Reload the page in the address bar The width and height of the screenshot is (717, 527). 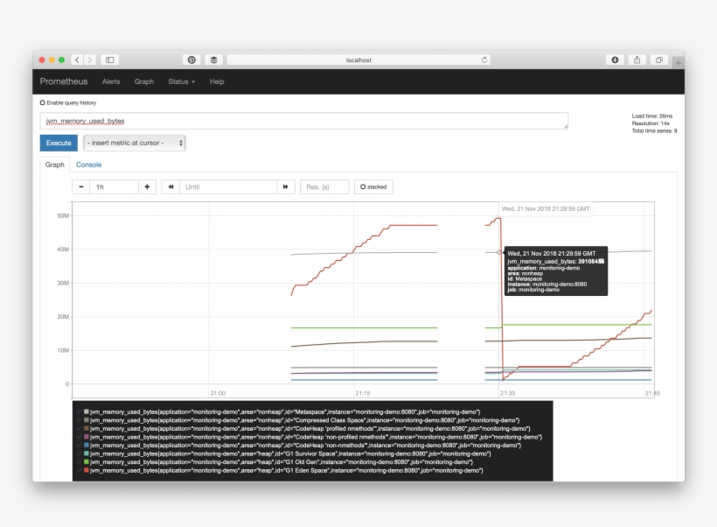(484, 60)
